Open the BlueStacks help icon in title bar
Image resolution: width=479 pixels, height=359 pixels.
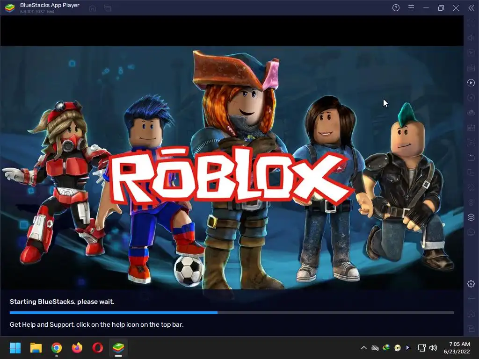coord(396,8)
